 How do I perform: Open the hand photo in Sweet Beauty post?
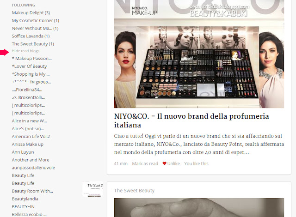(199, 208)
